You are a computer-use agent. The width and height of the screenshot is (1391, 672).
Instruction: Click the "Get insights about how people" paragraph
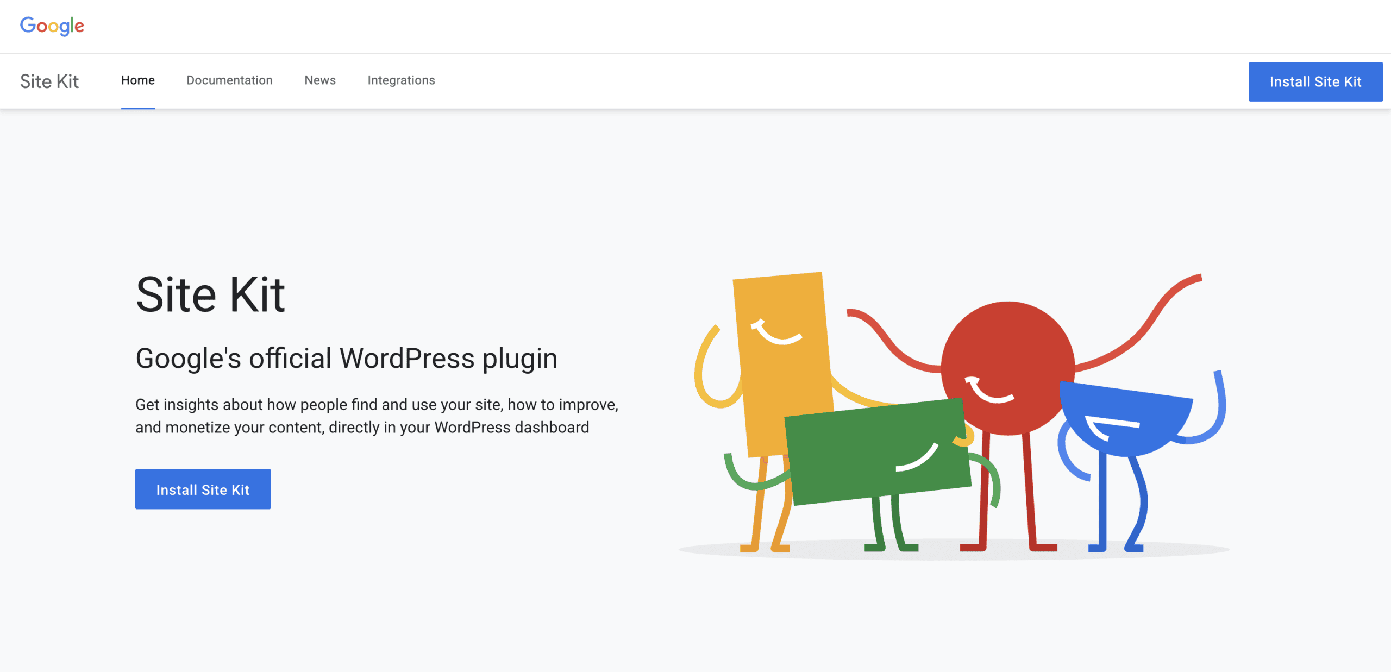click(x=377, y=416)
